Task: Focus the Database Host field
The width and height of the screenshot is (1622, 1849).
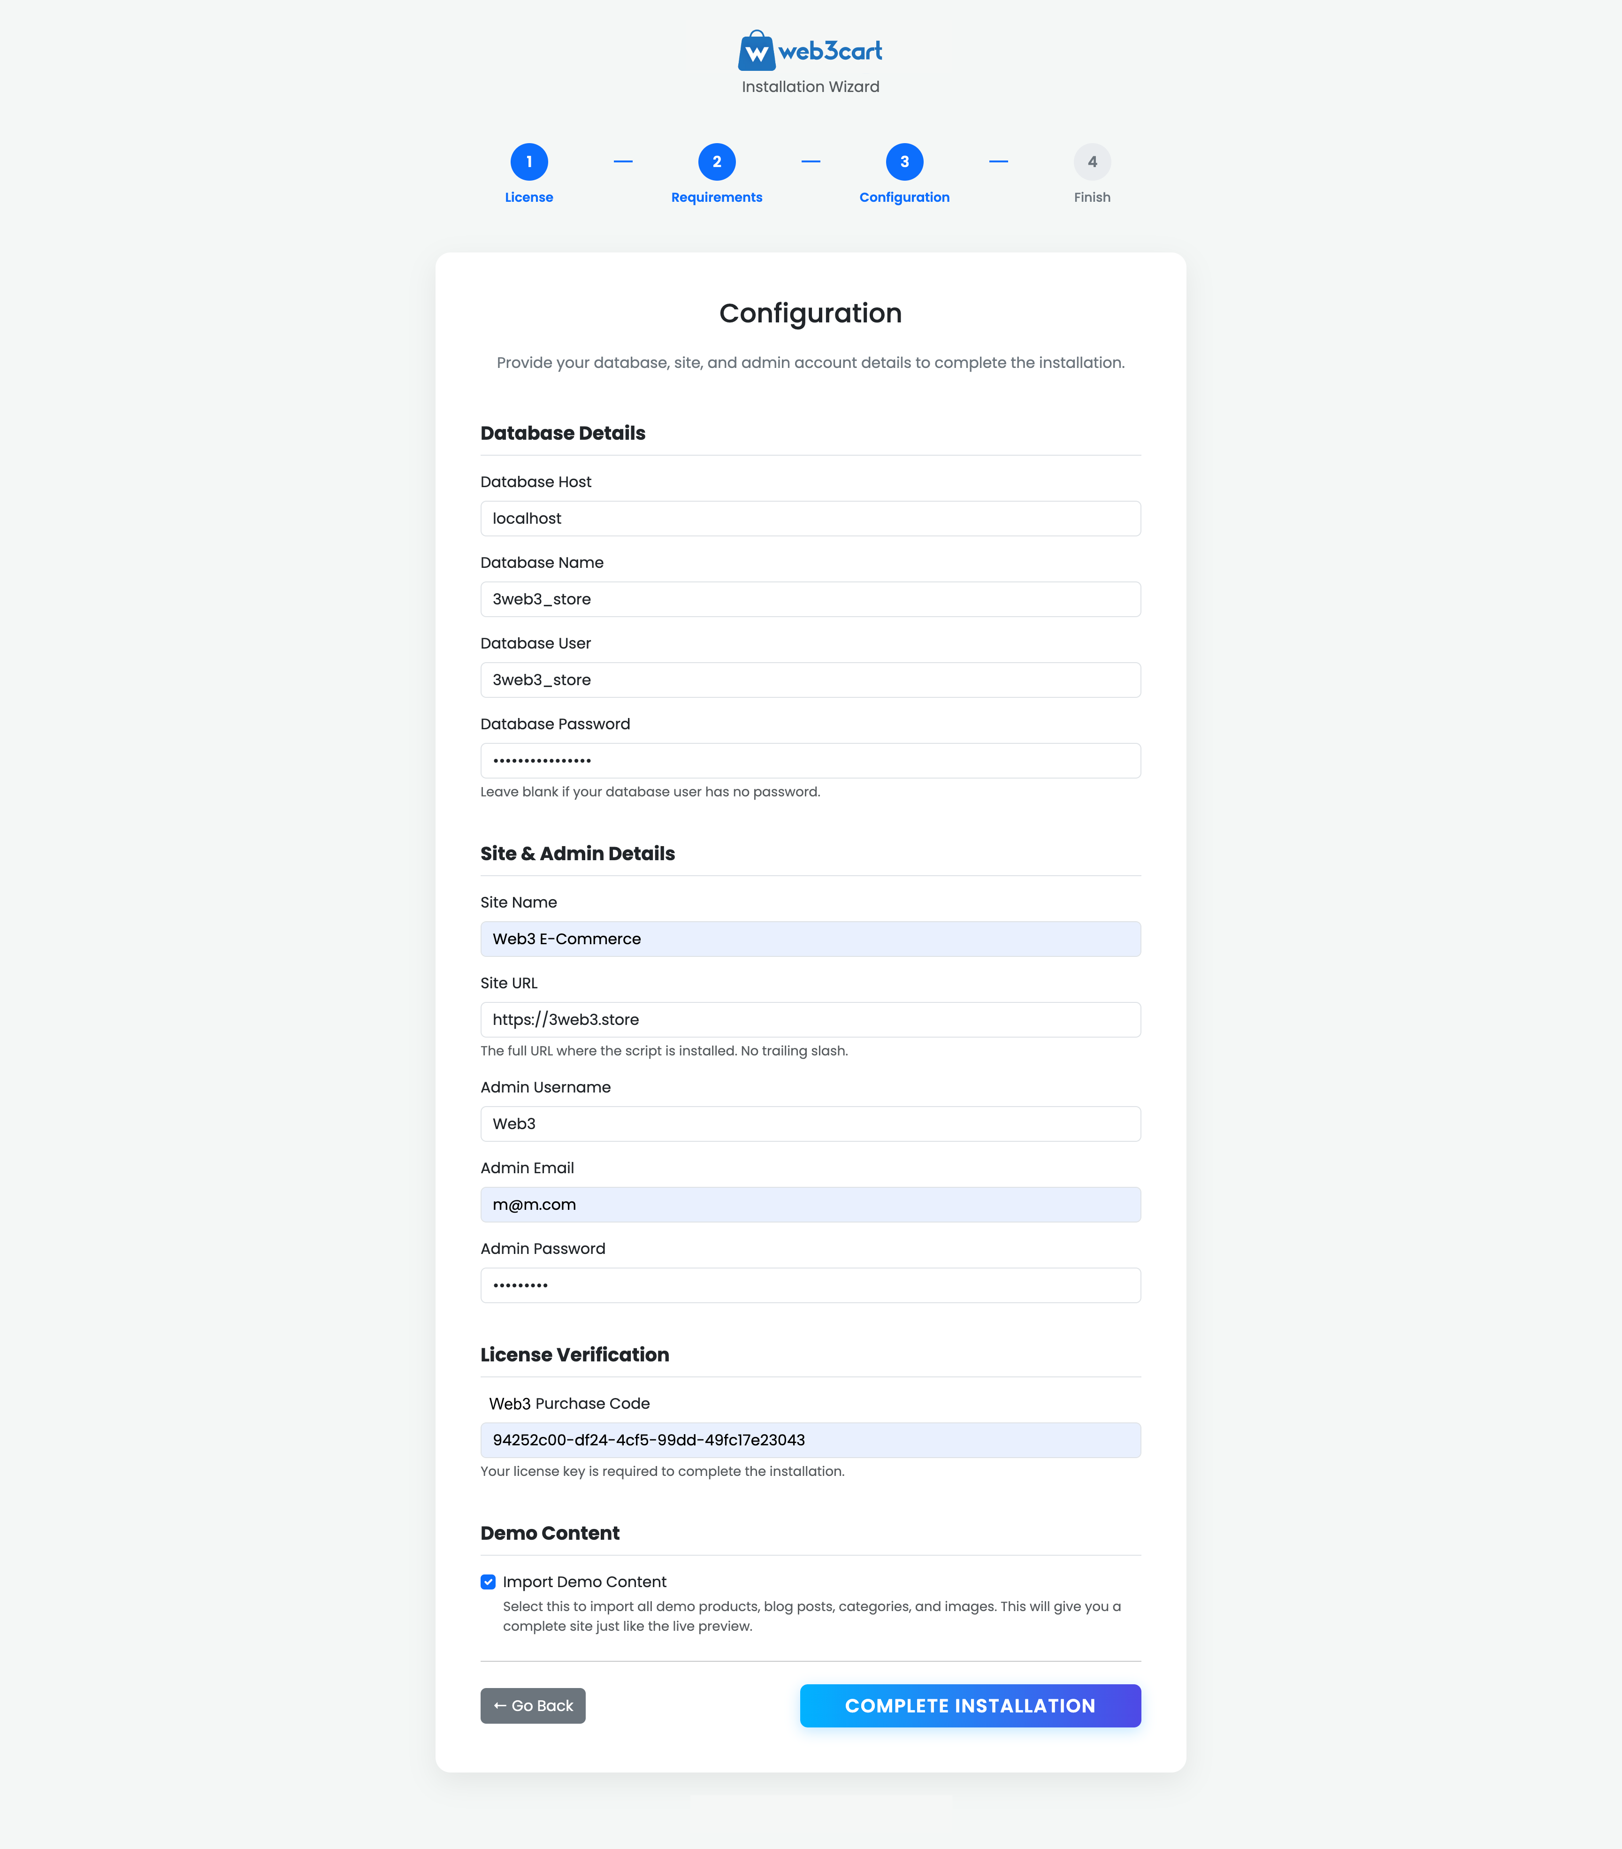Action: coord(810,519)
